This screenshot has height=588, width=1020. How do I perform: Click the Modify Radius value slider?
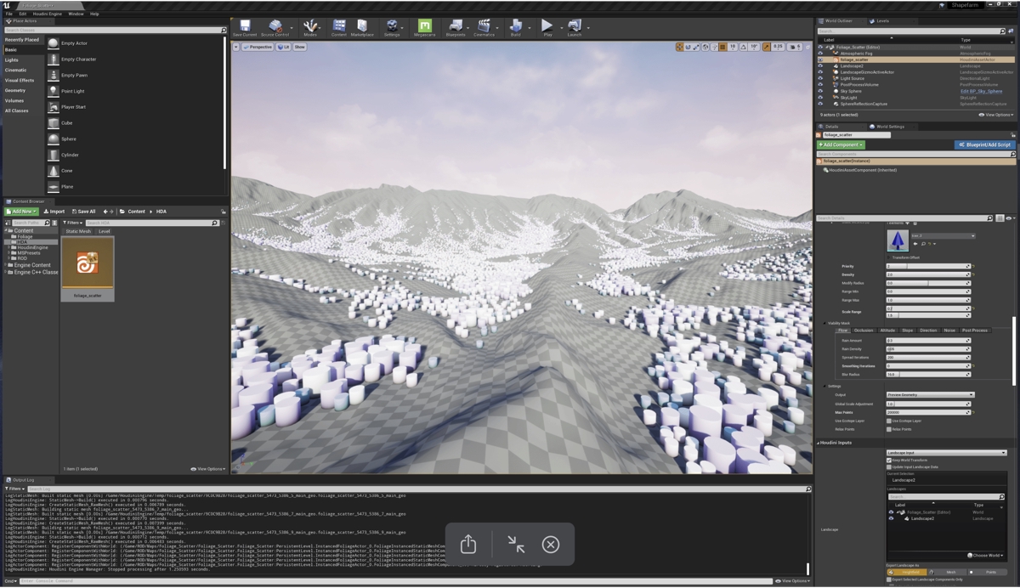[928, 284]
